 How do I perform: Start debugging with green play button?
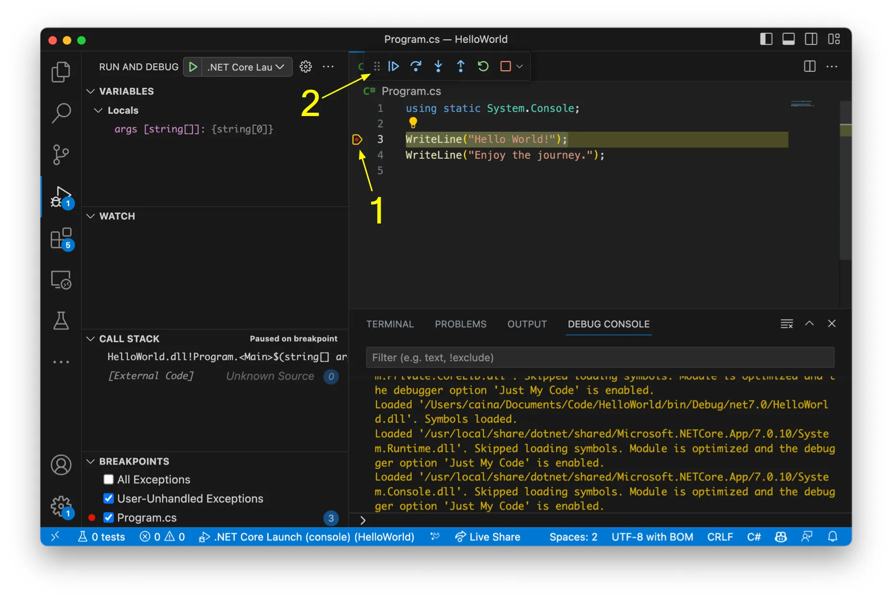(x=193, y=67)
